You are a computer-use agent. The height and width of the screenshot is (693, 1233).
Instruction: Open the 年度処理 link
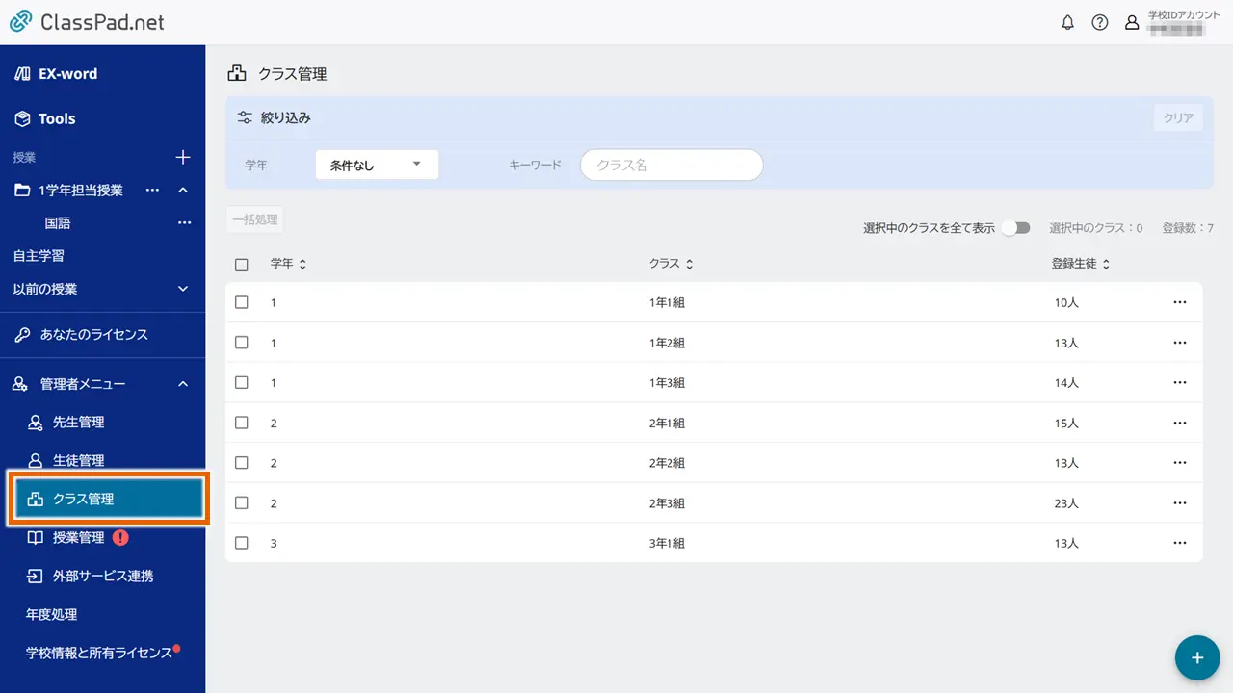coord(51,615)
